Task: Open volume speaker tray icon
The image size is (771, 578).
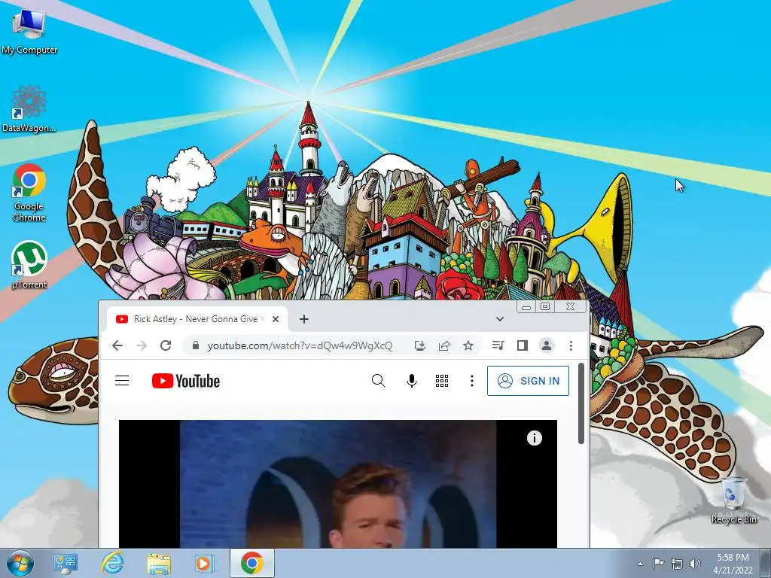Action: coord(695,564)
